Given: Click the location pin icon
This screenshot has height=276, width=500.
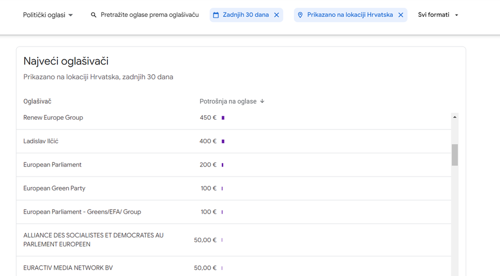Looking at the screenshot, I should 300,15.
